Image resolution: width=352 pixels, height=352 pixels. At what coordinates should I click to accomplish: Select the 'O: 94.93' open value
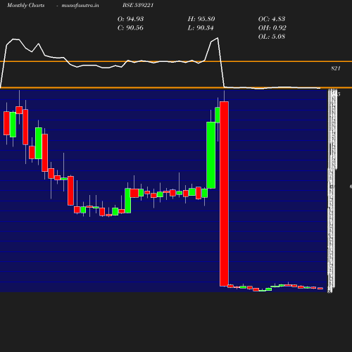tap(130, 19)
